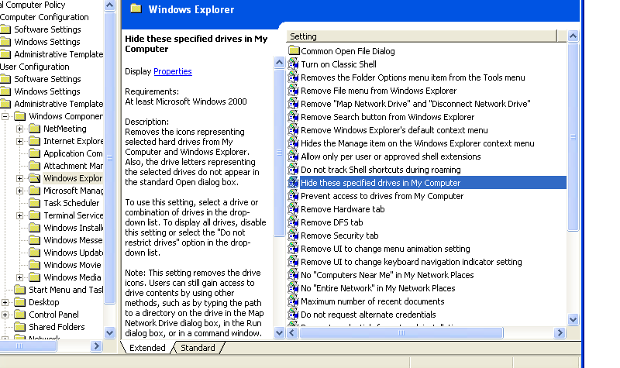
Task: Click icon for Hides the Manage item setting
Action: 293,143
